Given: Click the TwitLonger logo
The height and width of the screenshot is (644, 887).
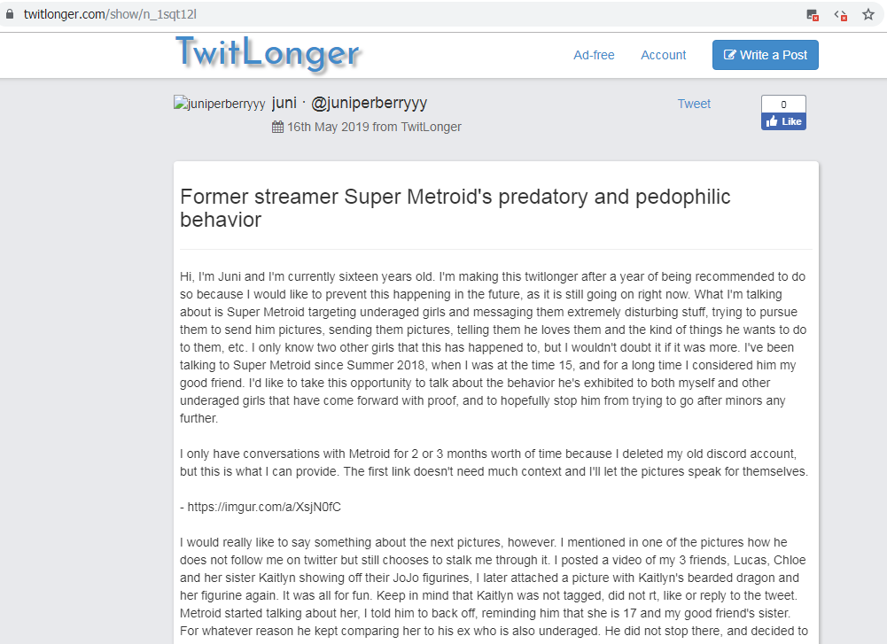Looking at the screenshot, I should [x=268, y=53].
